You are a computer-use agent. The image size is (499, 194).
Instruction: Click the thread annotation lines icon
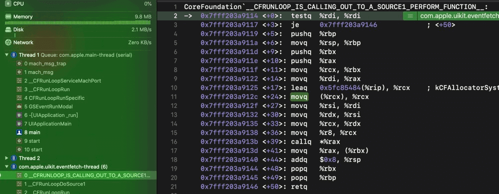[x=410, y=16]
